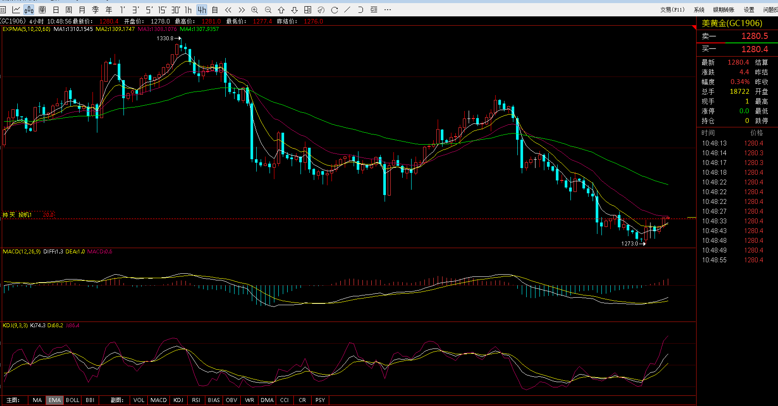Expand the more options ellipsis menu
The width and height of the screenshot is (778, 406).
click(x=388, y=10)
